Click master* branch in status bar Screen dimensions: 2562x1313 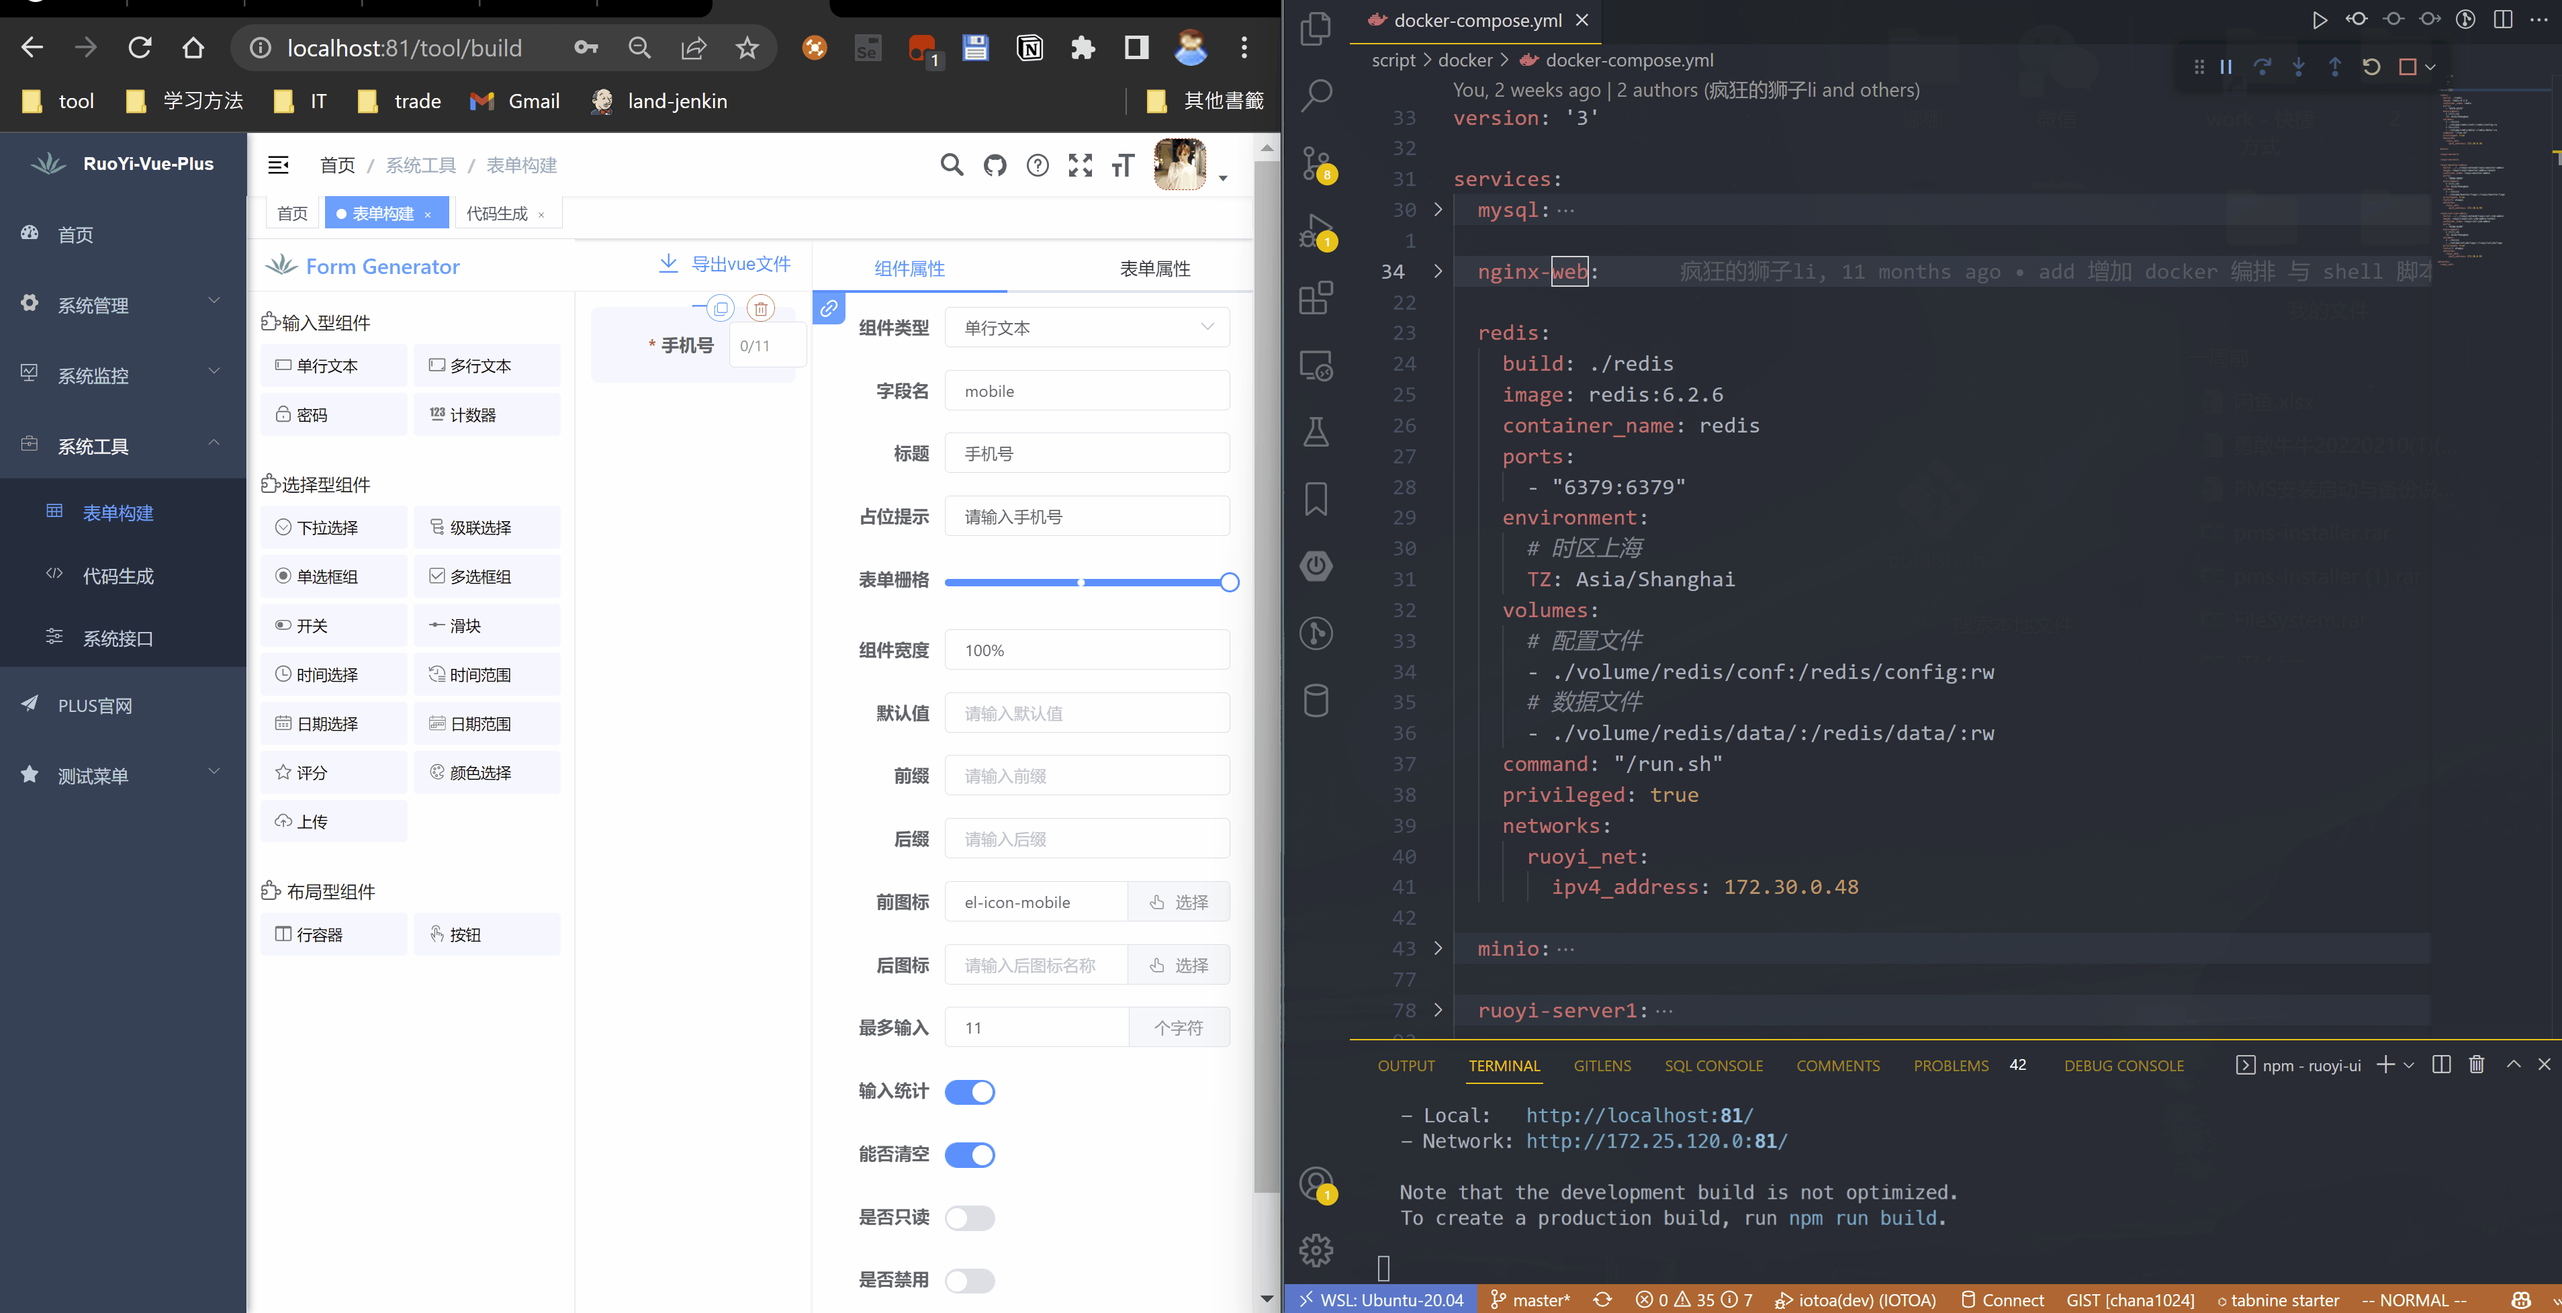pyautogui.click(x=1530, y=1300)
